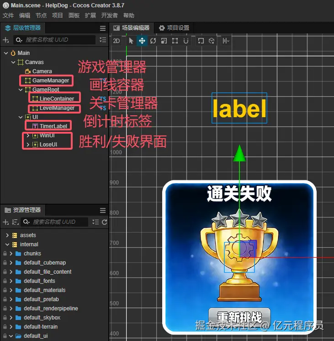This screenshot has height=341, width=334.
Task: Select the Scale transform tool
Action: tap(164, 41)
